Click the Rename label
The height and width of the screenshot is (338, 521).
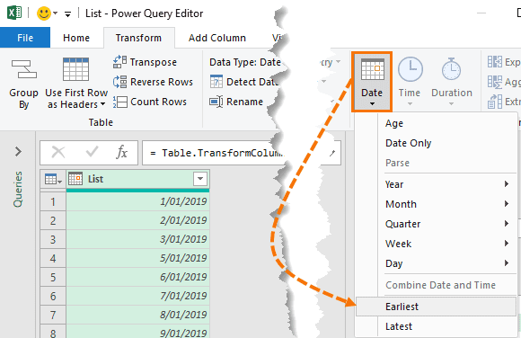pyautogui.click(x=244, y=102)
